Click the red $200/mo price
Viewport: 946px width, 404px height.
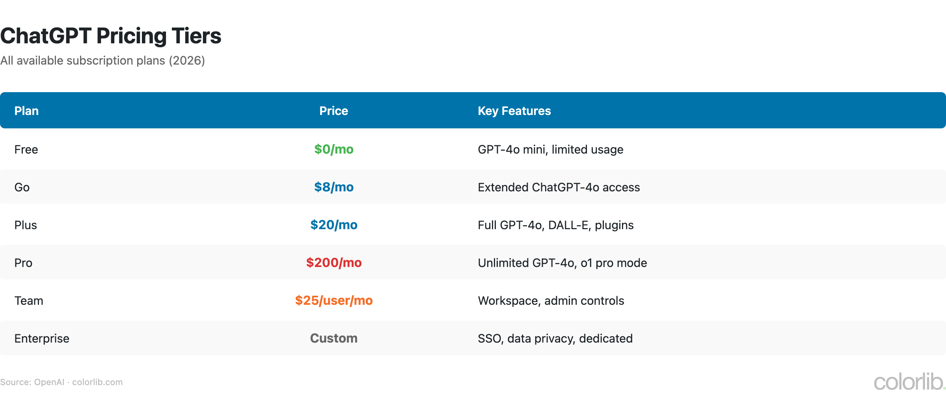pyautogui.click(x=333, y=263)
